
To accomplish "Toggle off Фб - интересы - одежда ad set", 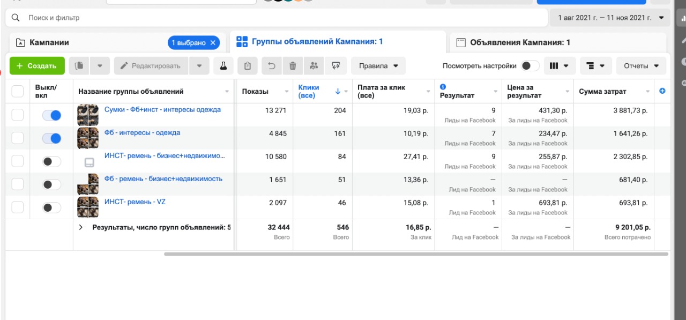I will pos(52,138).
